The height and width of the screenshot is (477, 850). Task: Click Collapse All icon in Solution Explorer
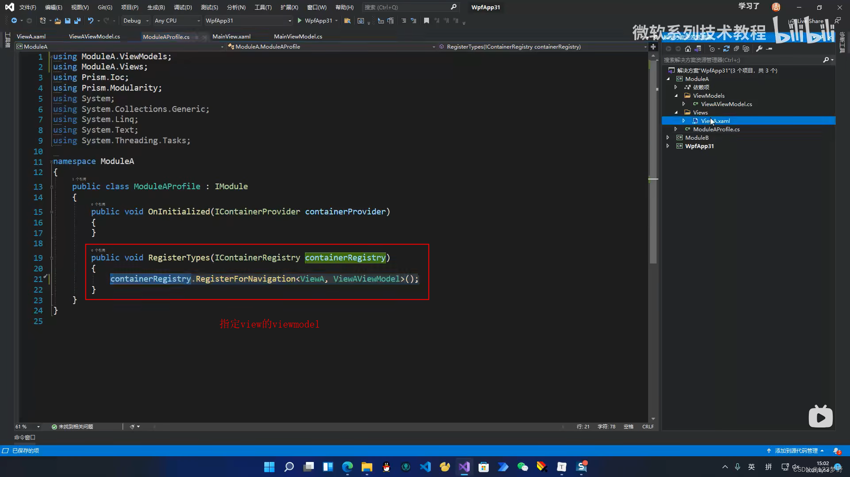pyautogui.click(x=736, y=49)
